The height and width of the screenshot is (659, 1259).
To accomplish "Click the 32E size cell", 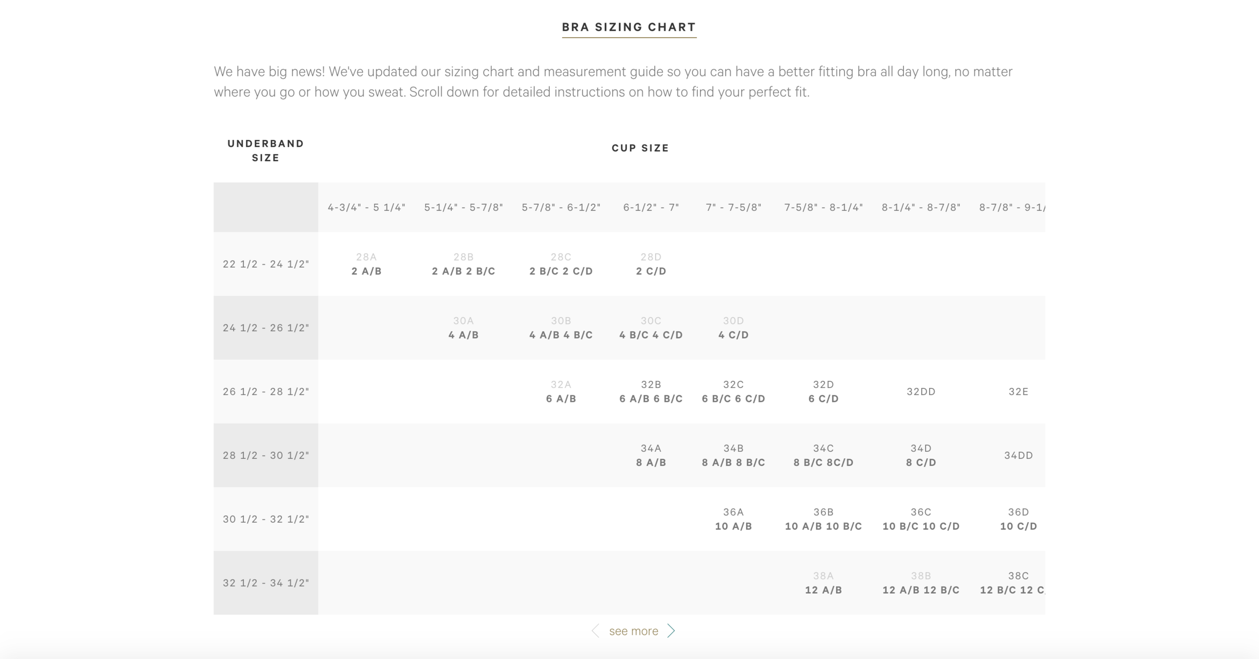I will 1018,391.
